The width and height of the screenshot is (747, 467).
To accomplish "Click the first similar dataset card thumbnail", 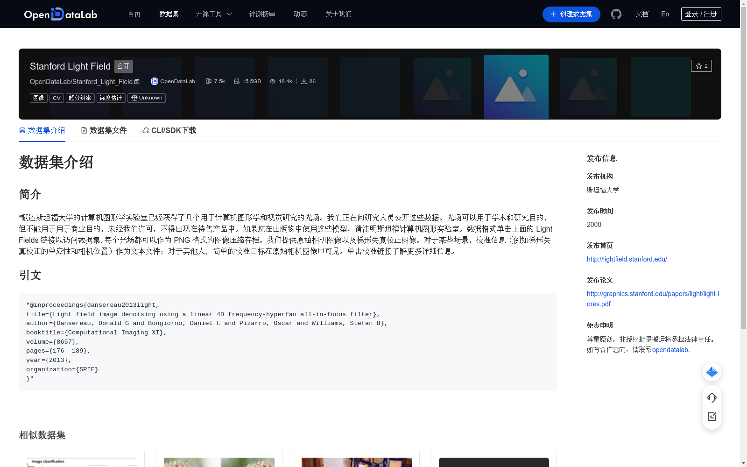I will pyautogui.click(x=82, y=462).
